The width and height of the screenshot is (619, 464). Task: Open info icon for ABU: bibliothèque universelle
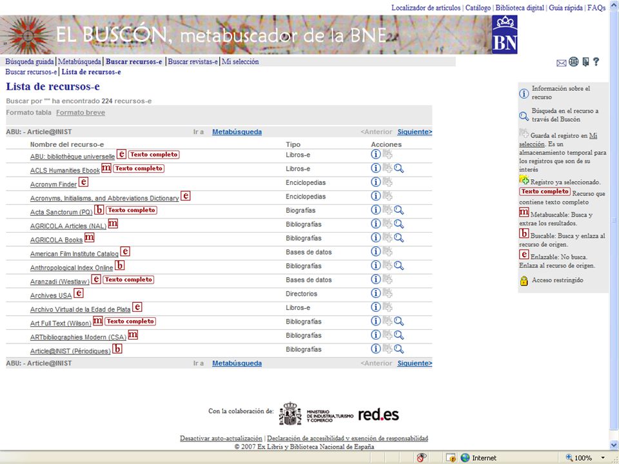(375, 154)
